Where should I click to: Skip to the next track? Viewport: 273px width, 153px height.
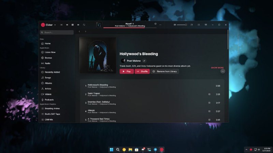78,25
